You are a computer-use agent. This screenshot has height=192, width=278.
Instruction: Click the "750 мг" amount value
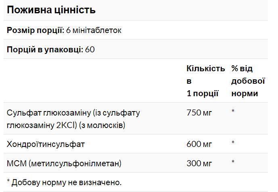pos(199,113)
